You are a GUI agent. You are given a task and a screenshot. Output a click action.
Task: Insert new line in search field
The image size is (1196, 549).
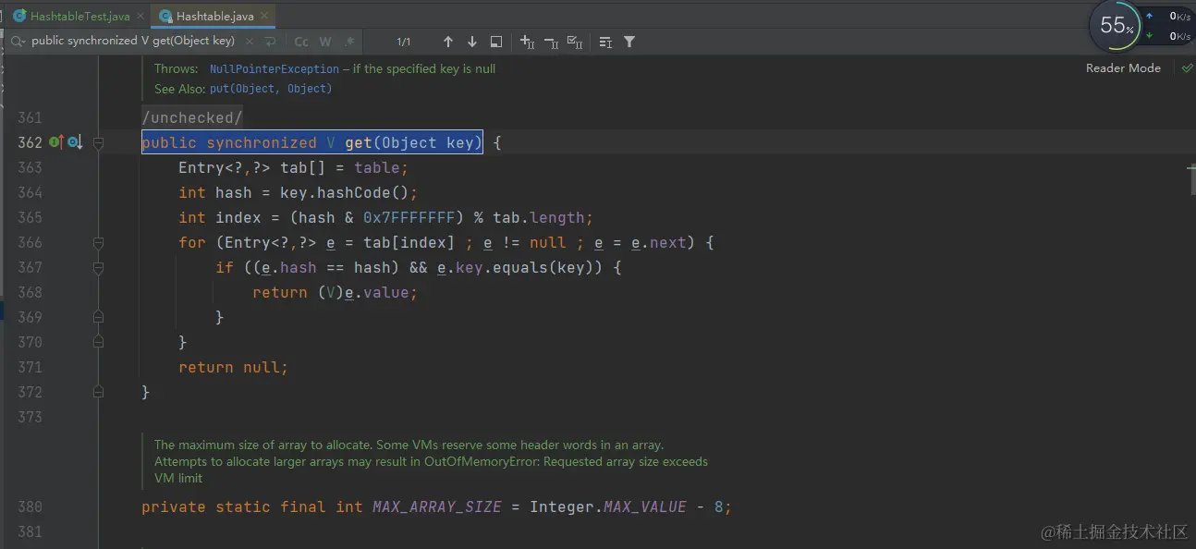point(270,42)
